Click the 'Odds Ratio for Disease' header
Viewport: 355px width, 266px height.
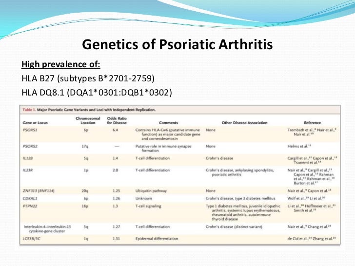pos(117,120)
